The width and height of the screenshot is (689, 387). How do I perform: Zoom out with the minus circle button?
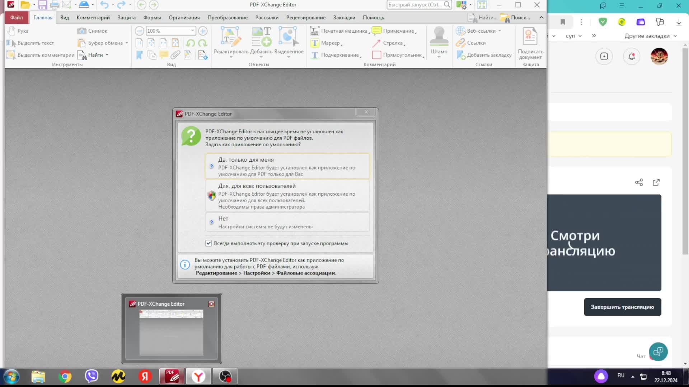coord(140,31)
